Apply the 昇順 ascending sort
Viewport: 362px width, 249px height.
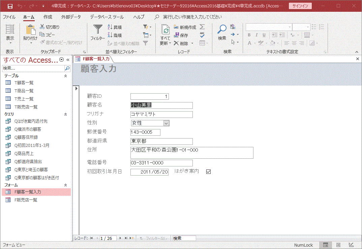(115, 27)
